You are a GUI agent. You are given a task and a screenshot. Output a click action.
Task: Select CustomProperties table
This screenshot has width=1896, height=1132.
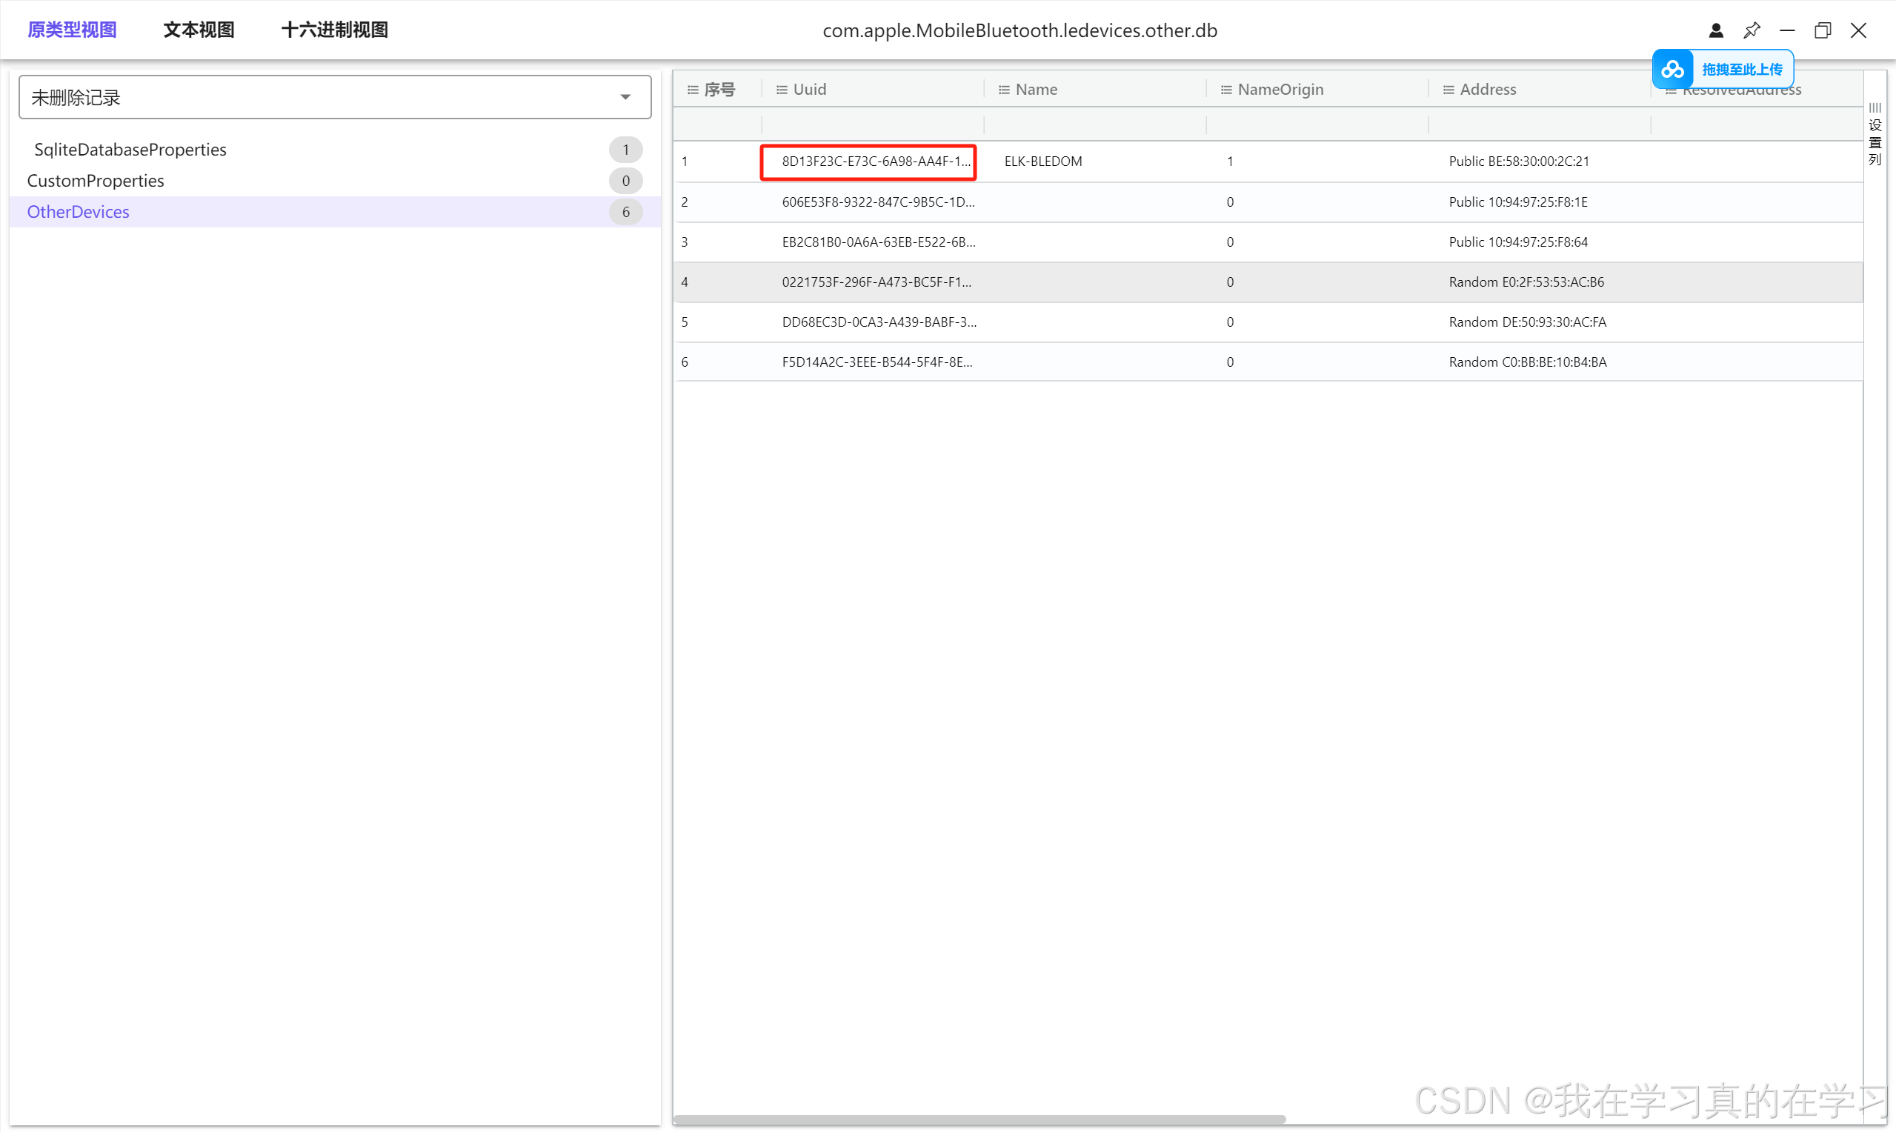(x=96, y=181)
